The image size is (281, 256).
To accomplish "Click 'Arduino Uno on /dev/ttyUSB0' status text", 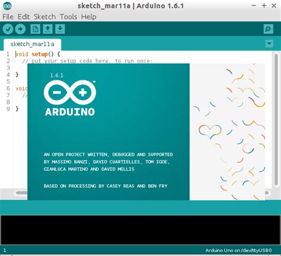I will [238, 251].
